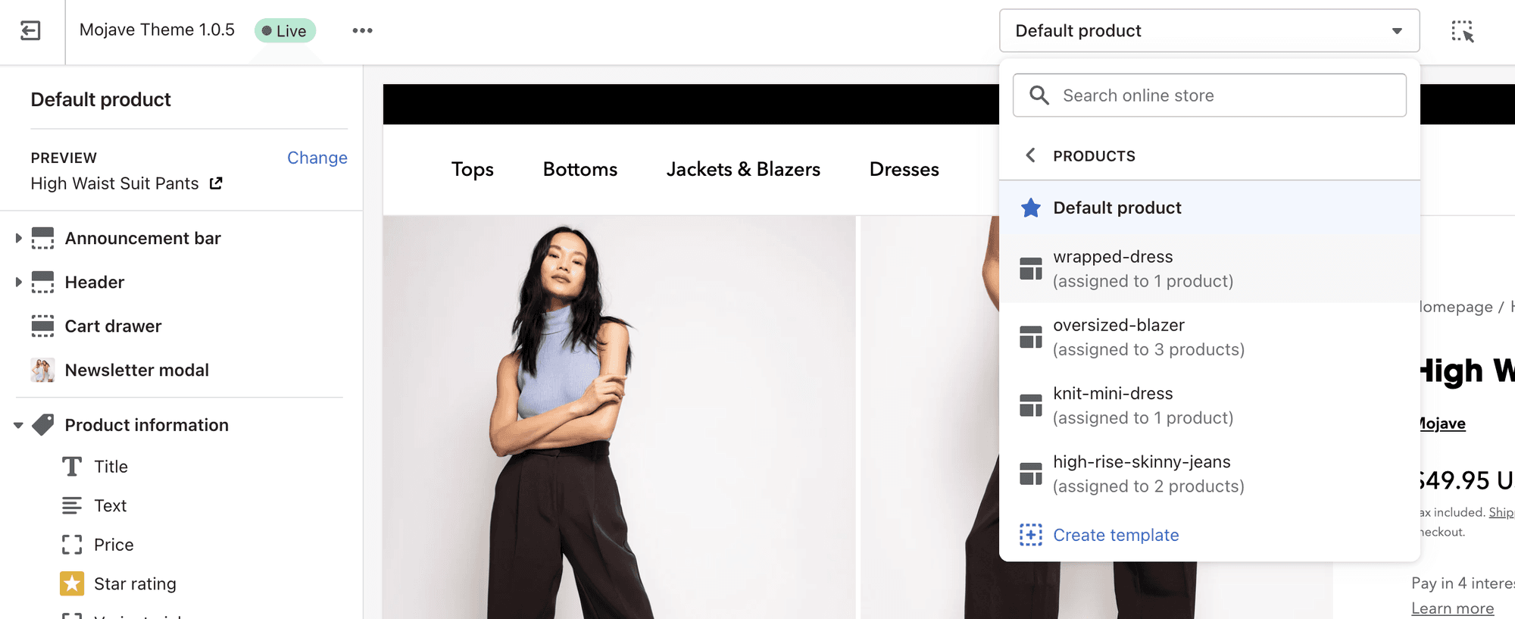Go back using the Products chevron
The width and height of the screenshot is (1515, 619).
pyautogui.click(x=1030, y=155)
